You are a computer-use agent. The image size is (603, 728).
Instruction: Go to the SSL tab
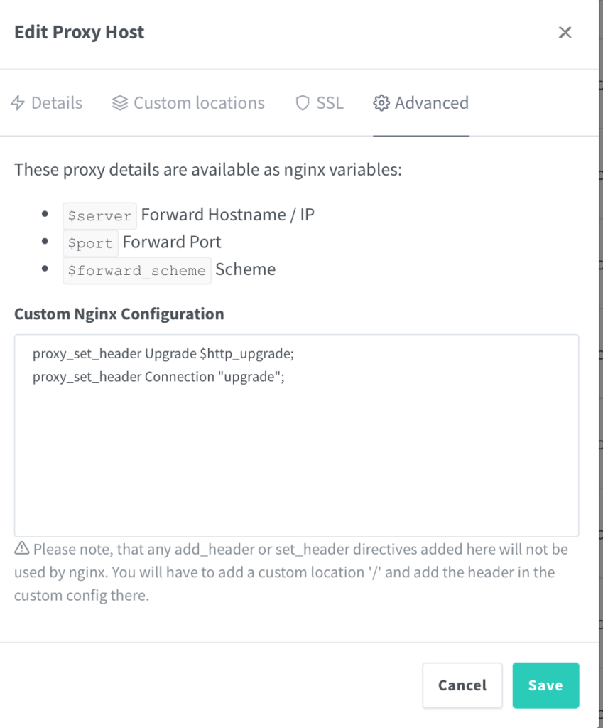(x=330, y=103)
